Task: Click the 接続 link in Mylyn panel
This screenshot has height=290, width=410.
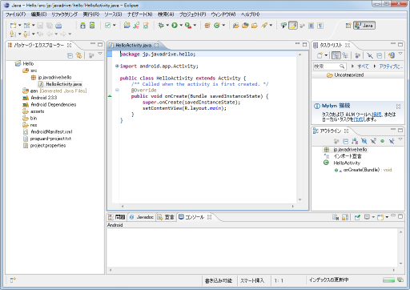Action: pyautogui.click(x=376, y=115)
